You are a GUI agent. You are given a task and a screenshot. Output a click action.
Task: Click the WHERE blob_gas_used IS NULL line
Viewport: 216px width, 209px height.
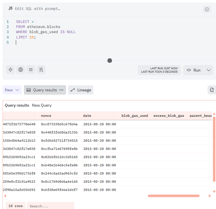coord(46,32)
